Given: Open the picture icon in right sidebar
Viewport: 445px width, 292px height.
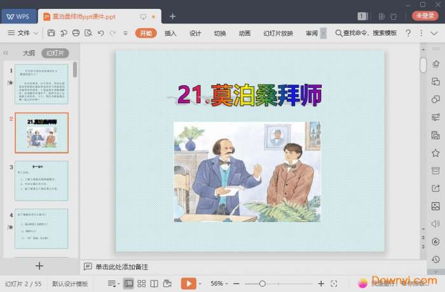Looking at the screenshot, I should point(435,206).
